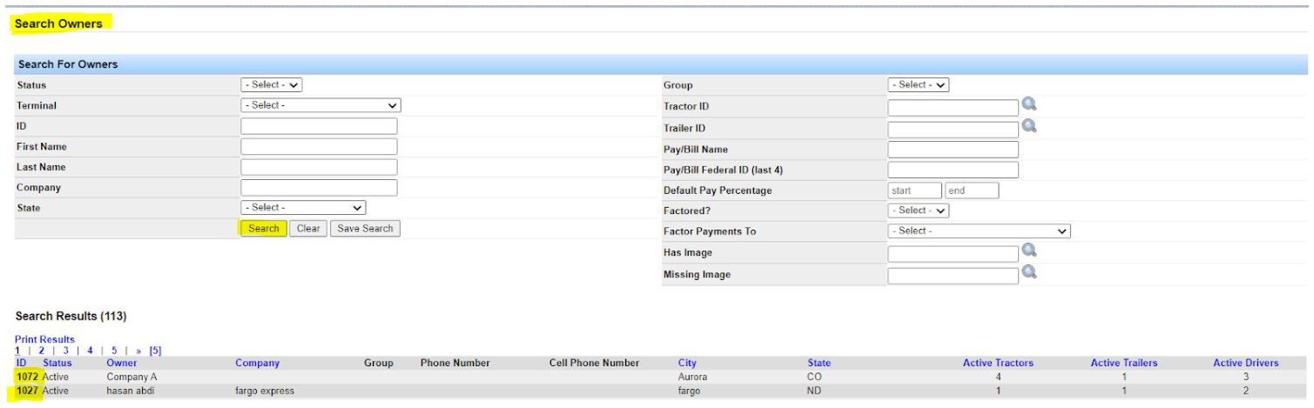Open the Tractor ID lookup magnifier icon
The image size is (1314, 408).
coord(1029,104)
